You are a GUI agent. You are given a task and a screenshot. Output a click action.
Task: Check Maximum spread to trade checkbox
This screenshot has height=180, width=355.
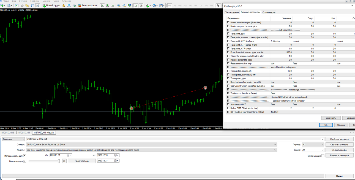(x=228, y=26)
